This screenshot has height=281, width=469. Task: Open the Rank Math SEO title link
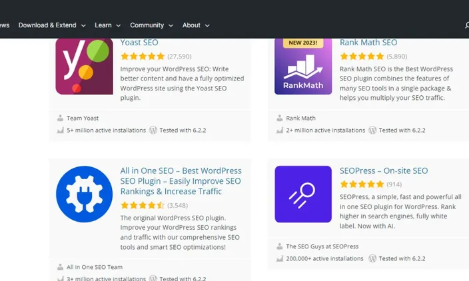(x=368, y=43)
